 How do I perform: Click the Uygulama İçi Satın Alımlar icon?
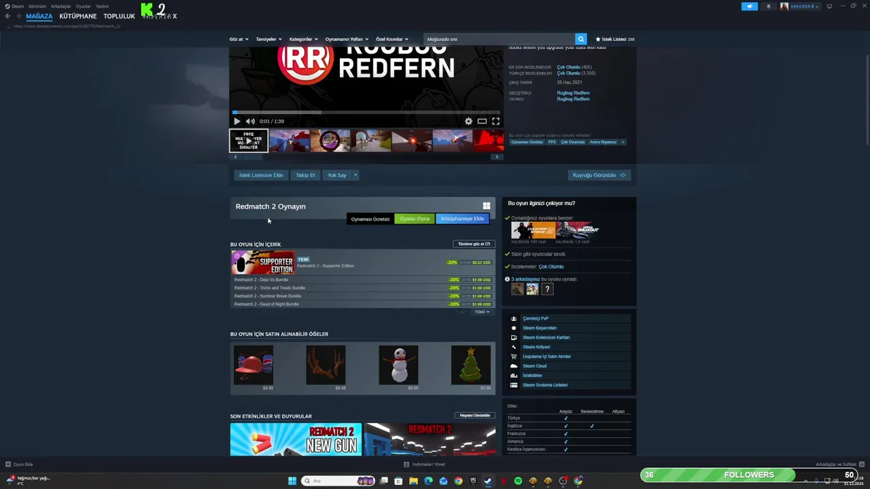pyautogui.click(x=514, y=357)
